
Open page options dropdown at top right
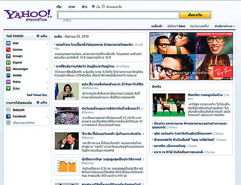click(x=225, y=26)
